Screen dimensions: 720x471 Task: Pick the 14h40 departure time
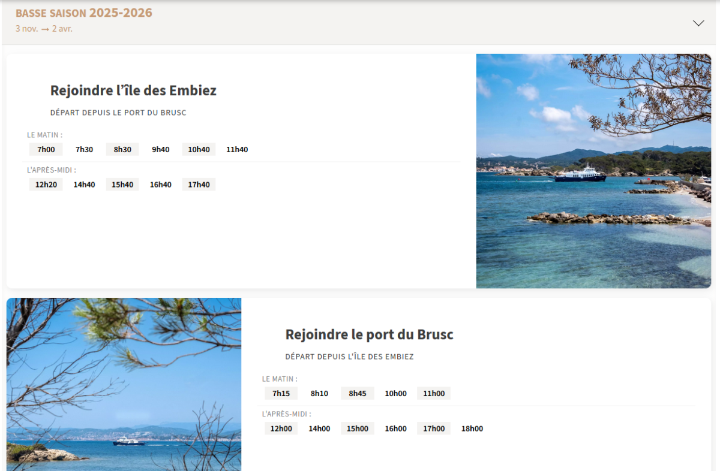(84, 185)
